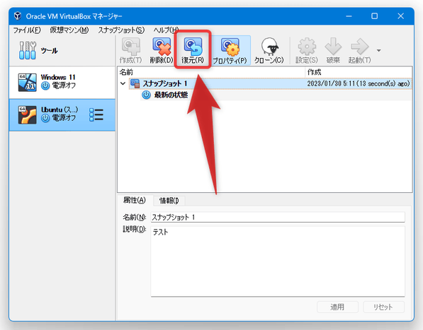Click the snapshot icon beside スナップショット 1

(135, 83)
